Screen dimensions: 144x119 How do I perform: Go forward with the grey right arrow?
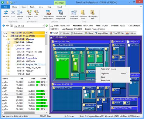click(x=8, y=25)
